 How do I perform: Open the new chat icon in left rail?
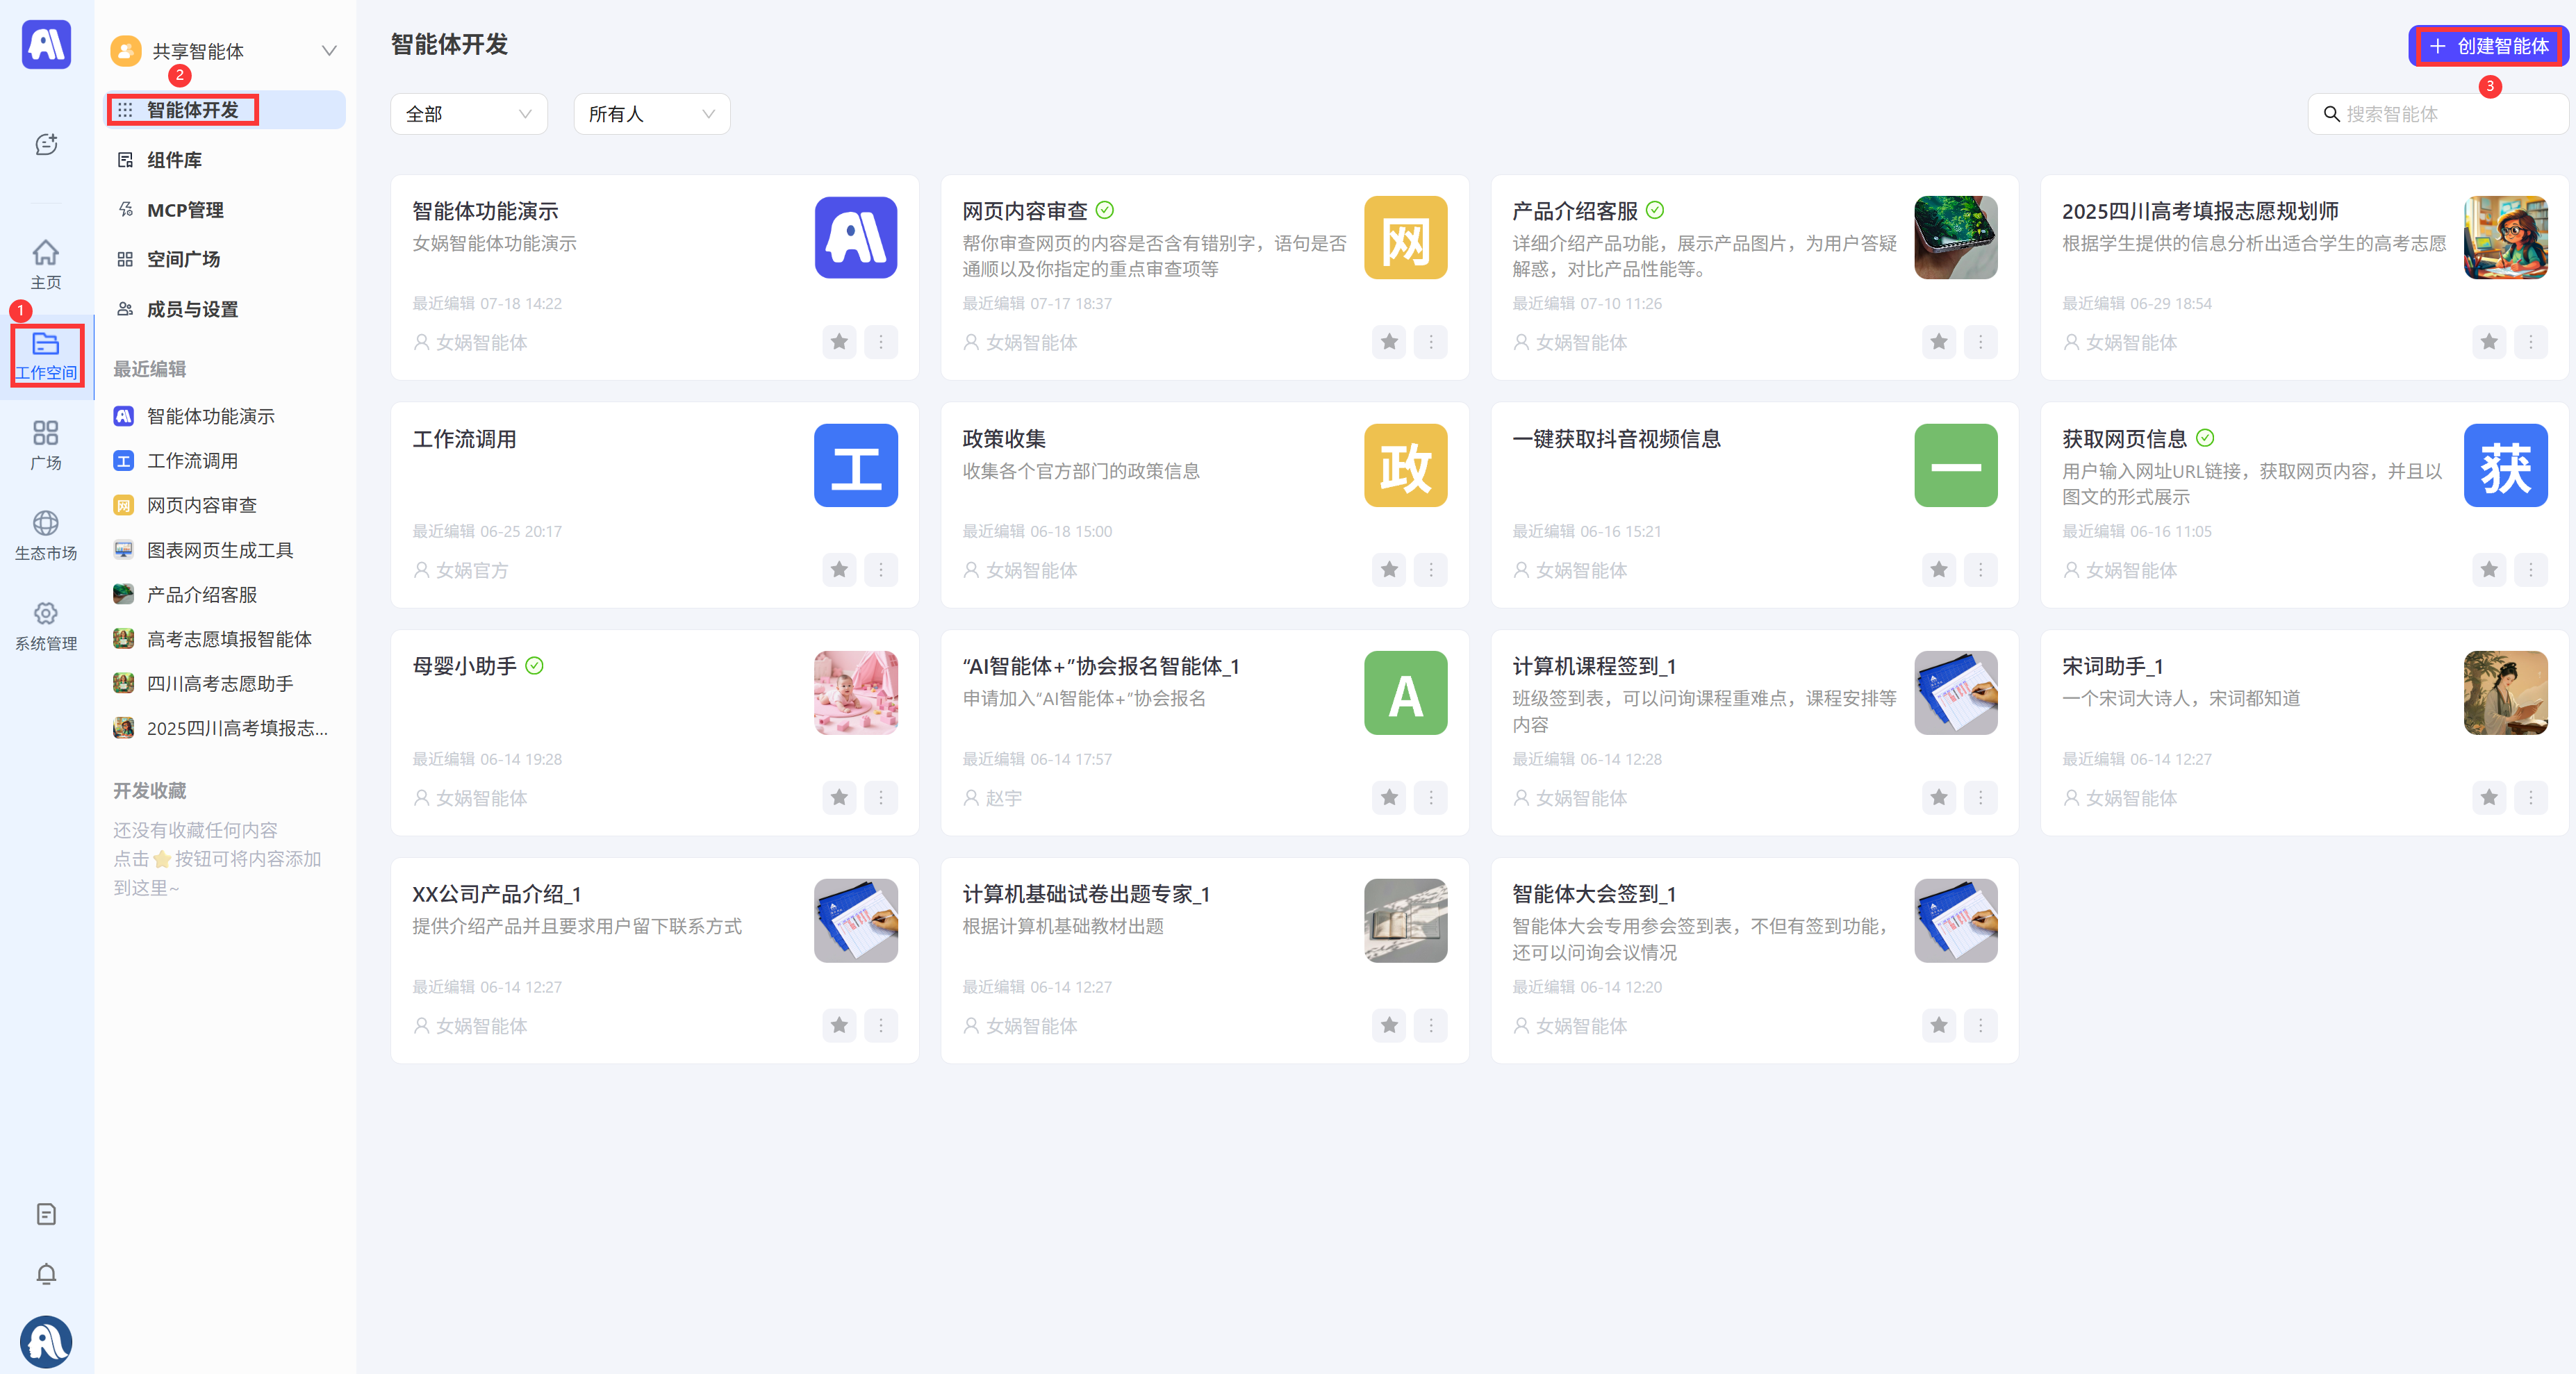point(46,145)
